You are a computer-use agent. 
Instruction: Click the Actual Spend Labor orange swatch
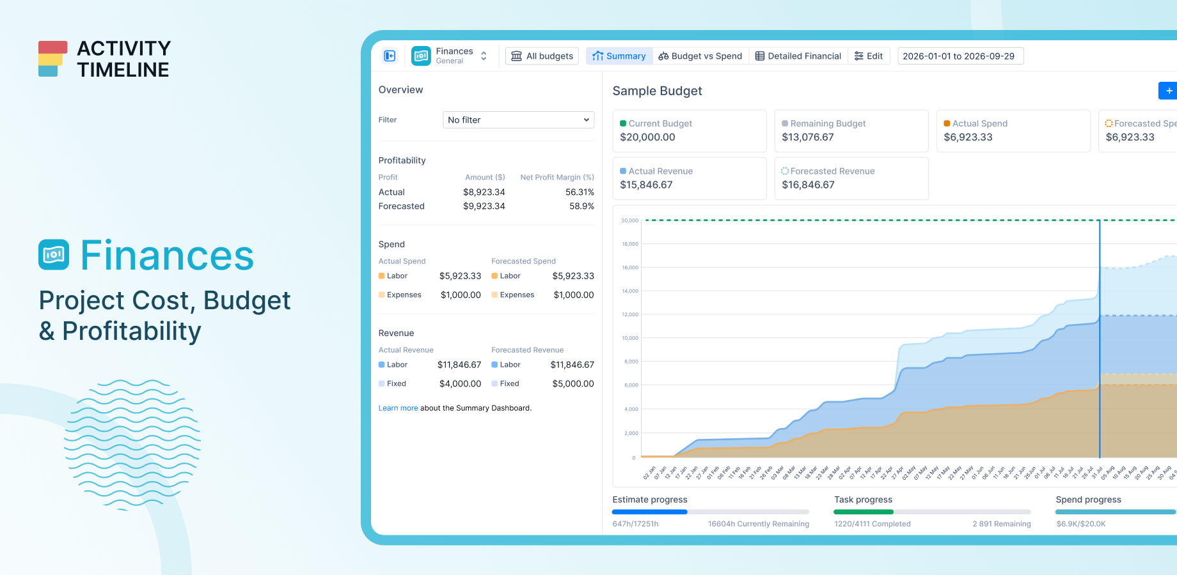coord(382,276)
